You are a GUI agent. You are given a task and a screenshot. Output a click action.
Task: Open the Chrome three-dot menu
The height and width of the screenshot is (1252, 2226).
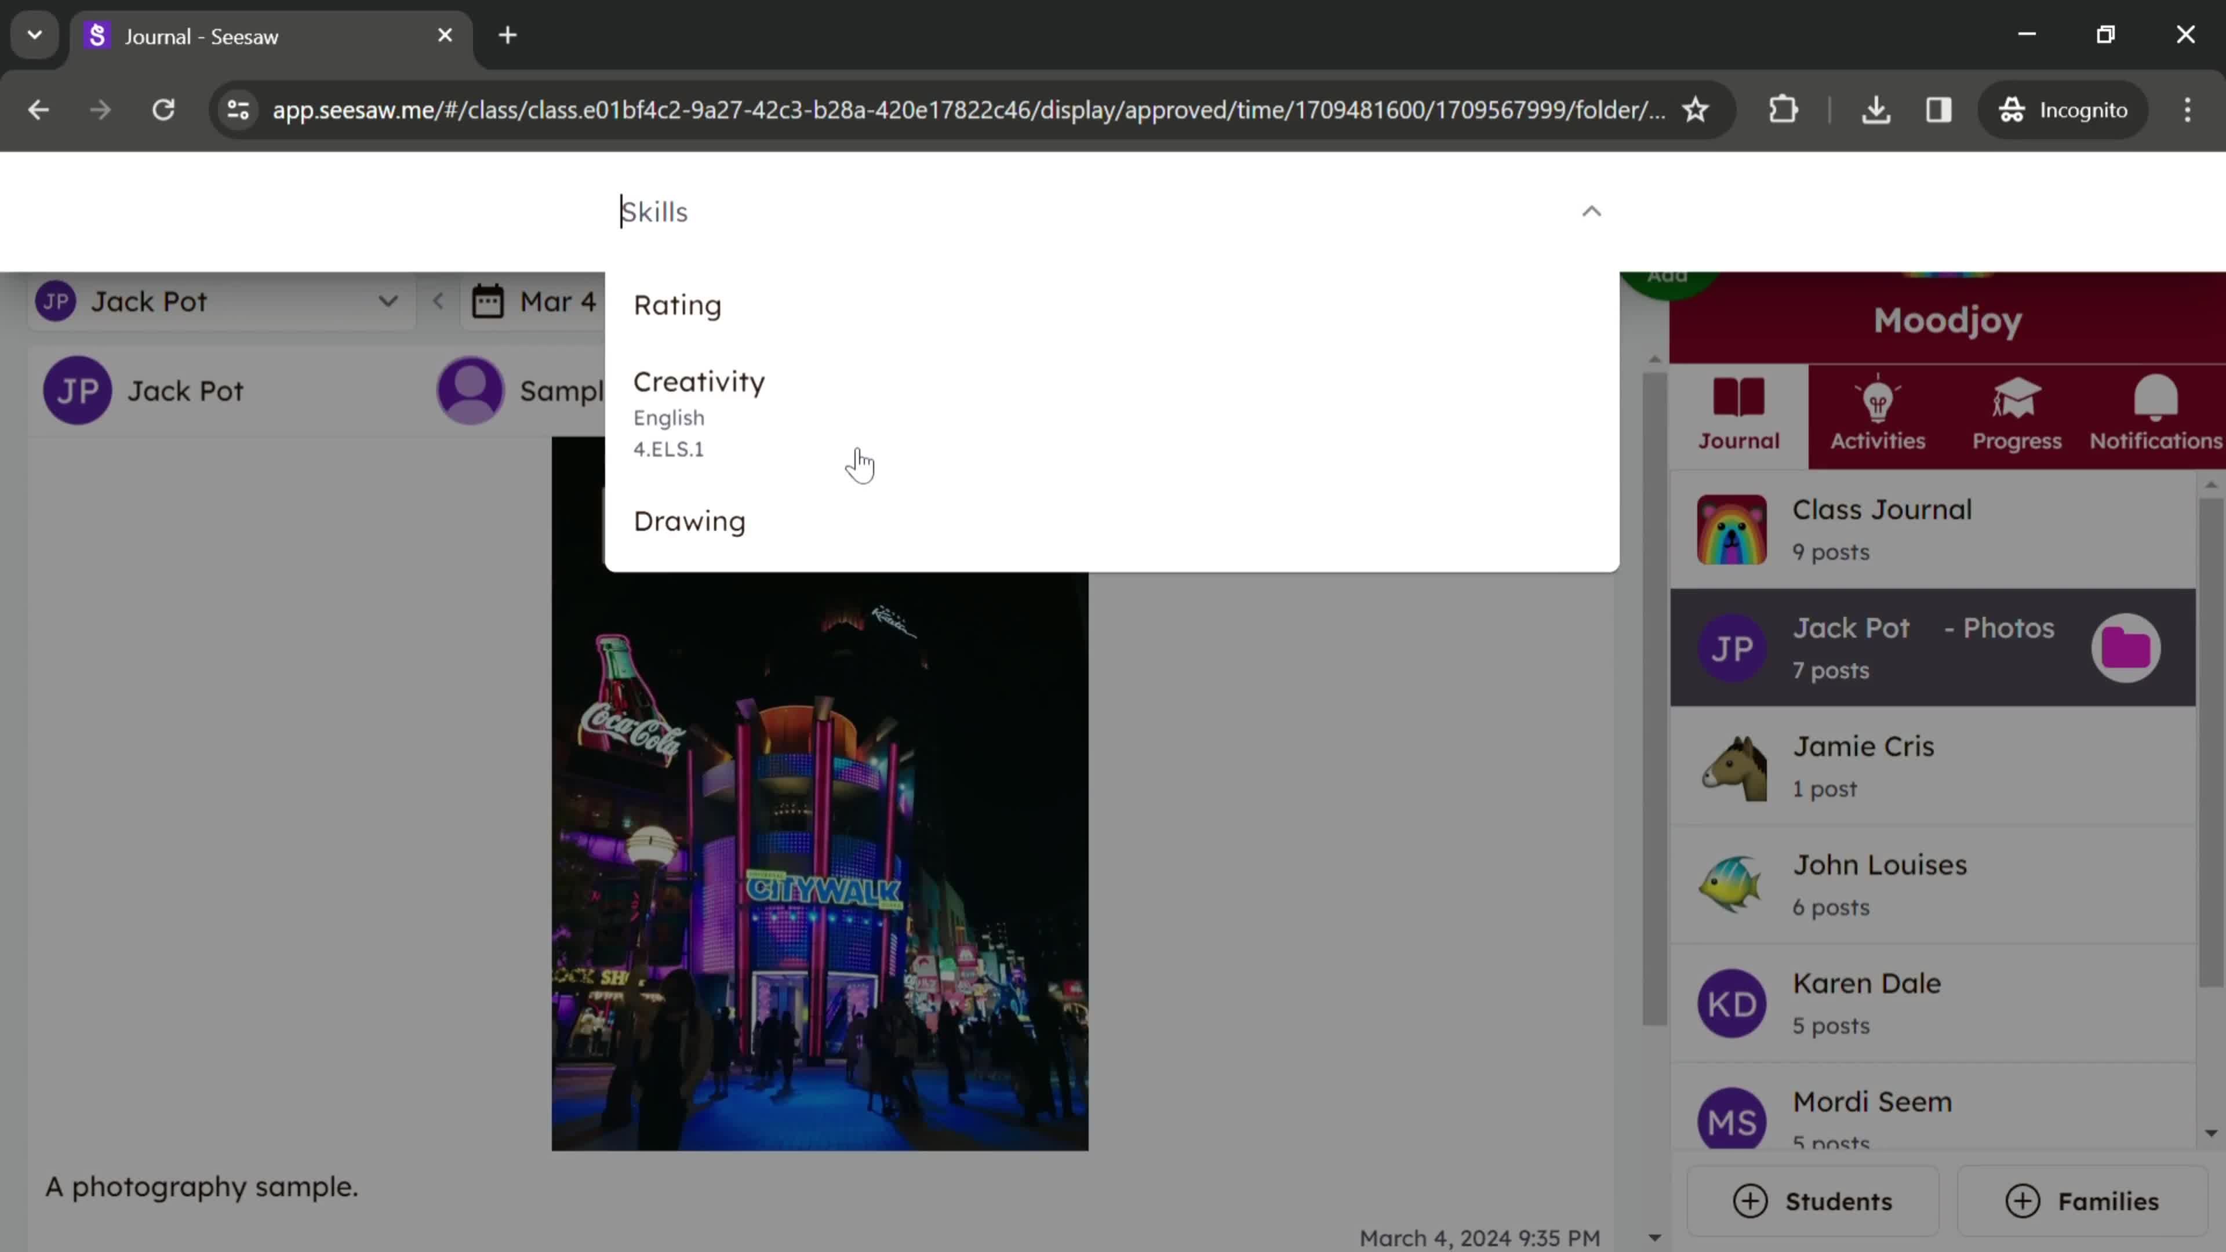click(x=2187, y=110)
